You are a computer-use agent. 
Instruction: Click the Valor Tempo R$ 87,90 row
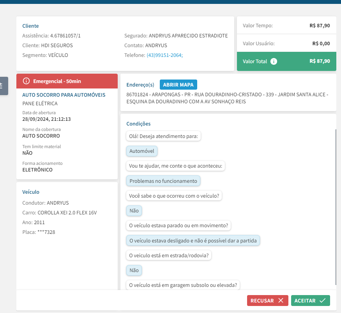[286, 26]
